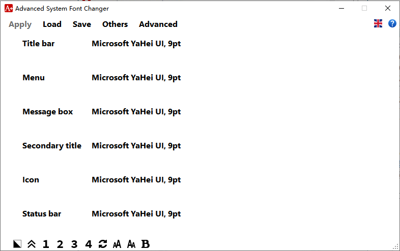Open the Others menu
Screen dimensions: 400x251
coord(115,24)
